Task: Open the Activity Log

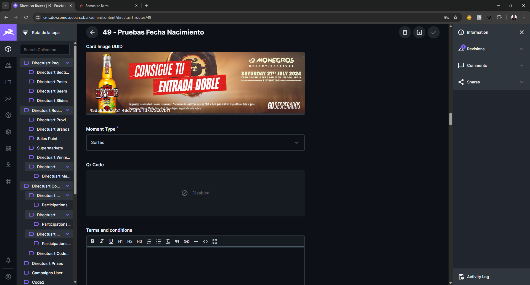Action: tap(491, 277)
